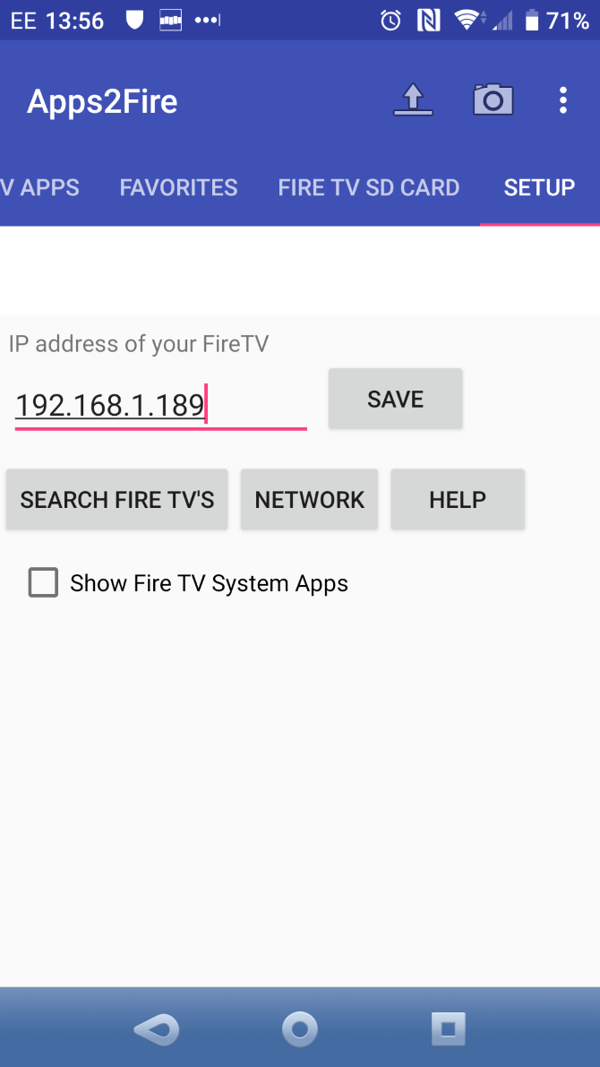Tap the Wi-Fi status icon
The height and width of the screenshot is (1067, 600).
pos(467,19)
